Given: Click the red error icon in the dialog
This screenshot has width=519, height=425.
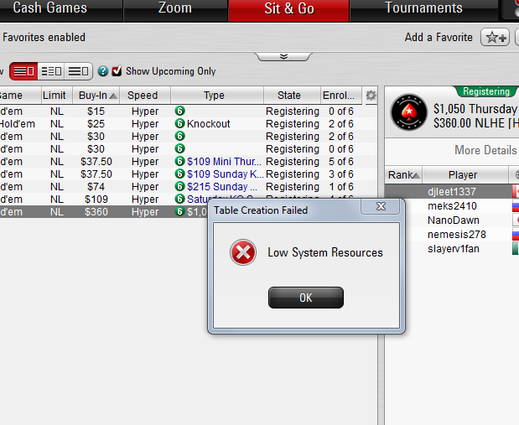Looking at the screenshot, I should (243, 252).
